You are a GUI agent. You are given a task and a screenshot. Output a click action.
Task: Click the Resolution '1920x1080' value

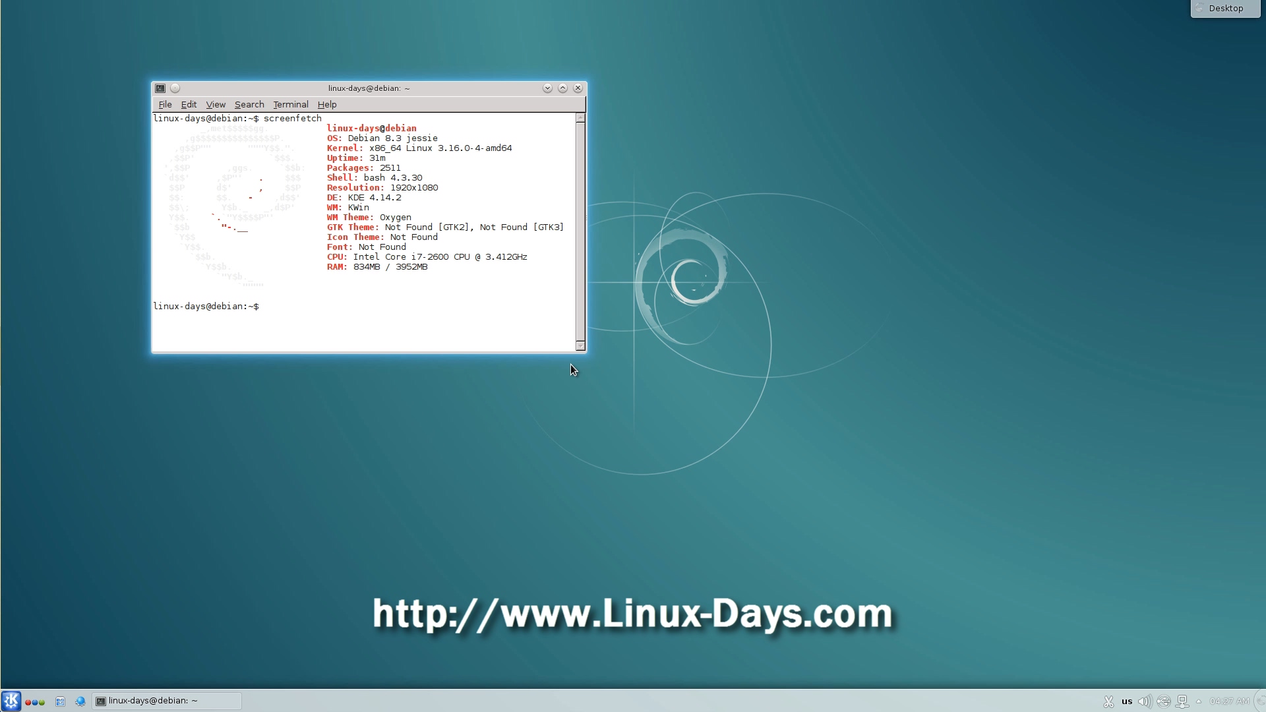click(x=414, y=188)
